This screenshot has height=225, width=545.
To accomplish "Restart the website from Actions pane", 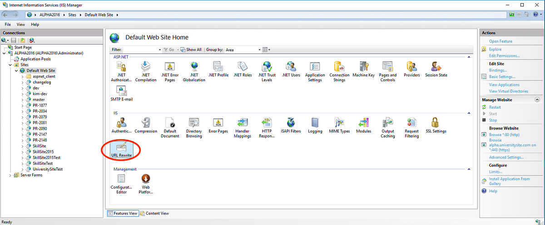I will pos(495,107).
